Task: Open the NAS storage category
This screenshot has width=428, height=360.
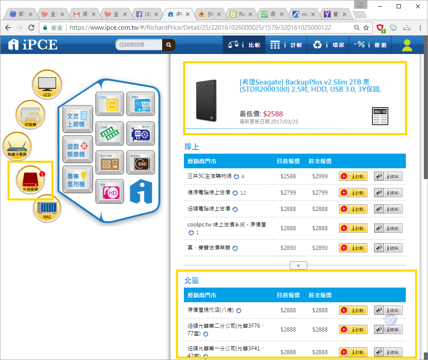Action: (x=47, y=208)
